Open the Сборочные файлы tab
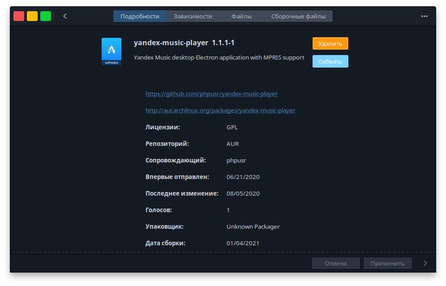 298,16
